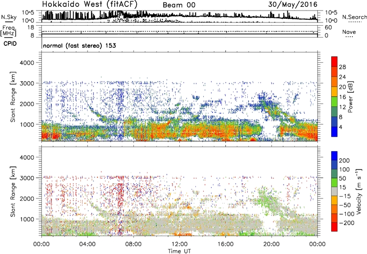Click the frequency line panel below noise panel
367x254 pixels.
coord(179,31)
